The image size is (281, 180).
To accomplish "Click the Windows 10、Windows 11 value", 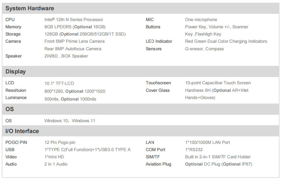I will (x=70, y=121).
